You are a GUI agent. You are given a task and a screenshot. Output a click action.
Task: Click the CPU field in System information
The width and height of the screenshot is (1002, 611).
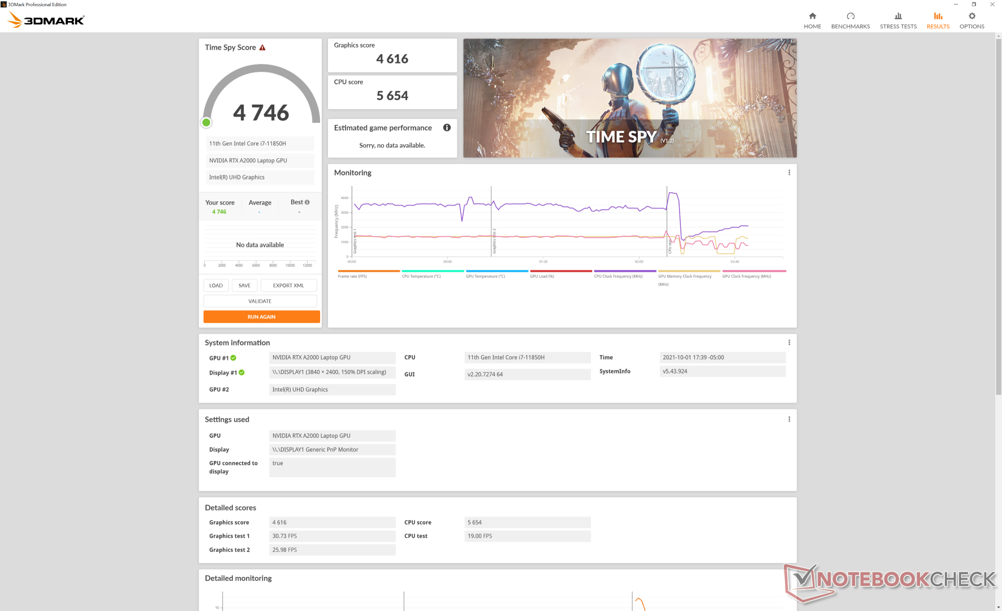pyautogui.click(x=528, y=358)
